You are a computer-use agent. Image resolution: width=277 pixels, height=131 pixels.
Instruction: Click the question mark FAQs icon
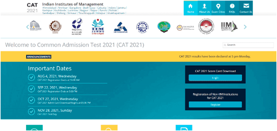[232, 6]
